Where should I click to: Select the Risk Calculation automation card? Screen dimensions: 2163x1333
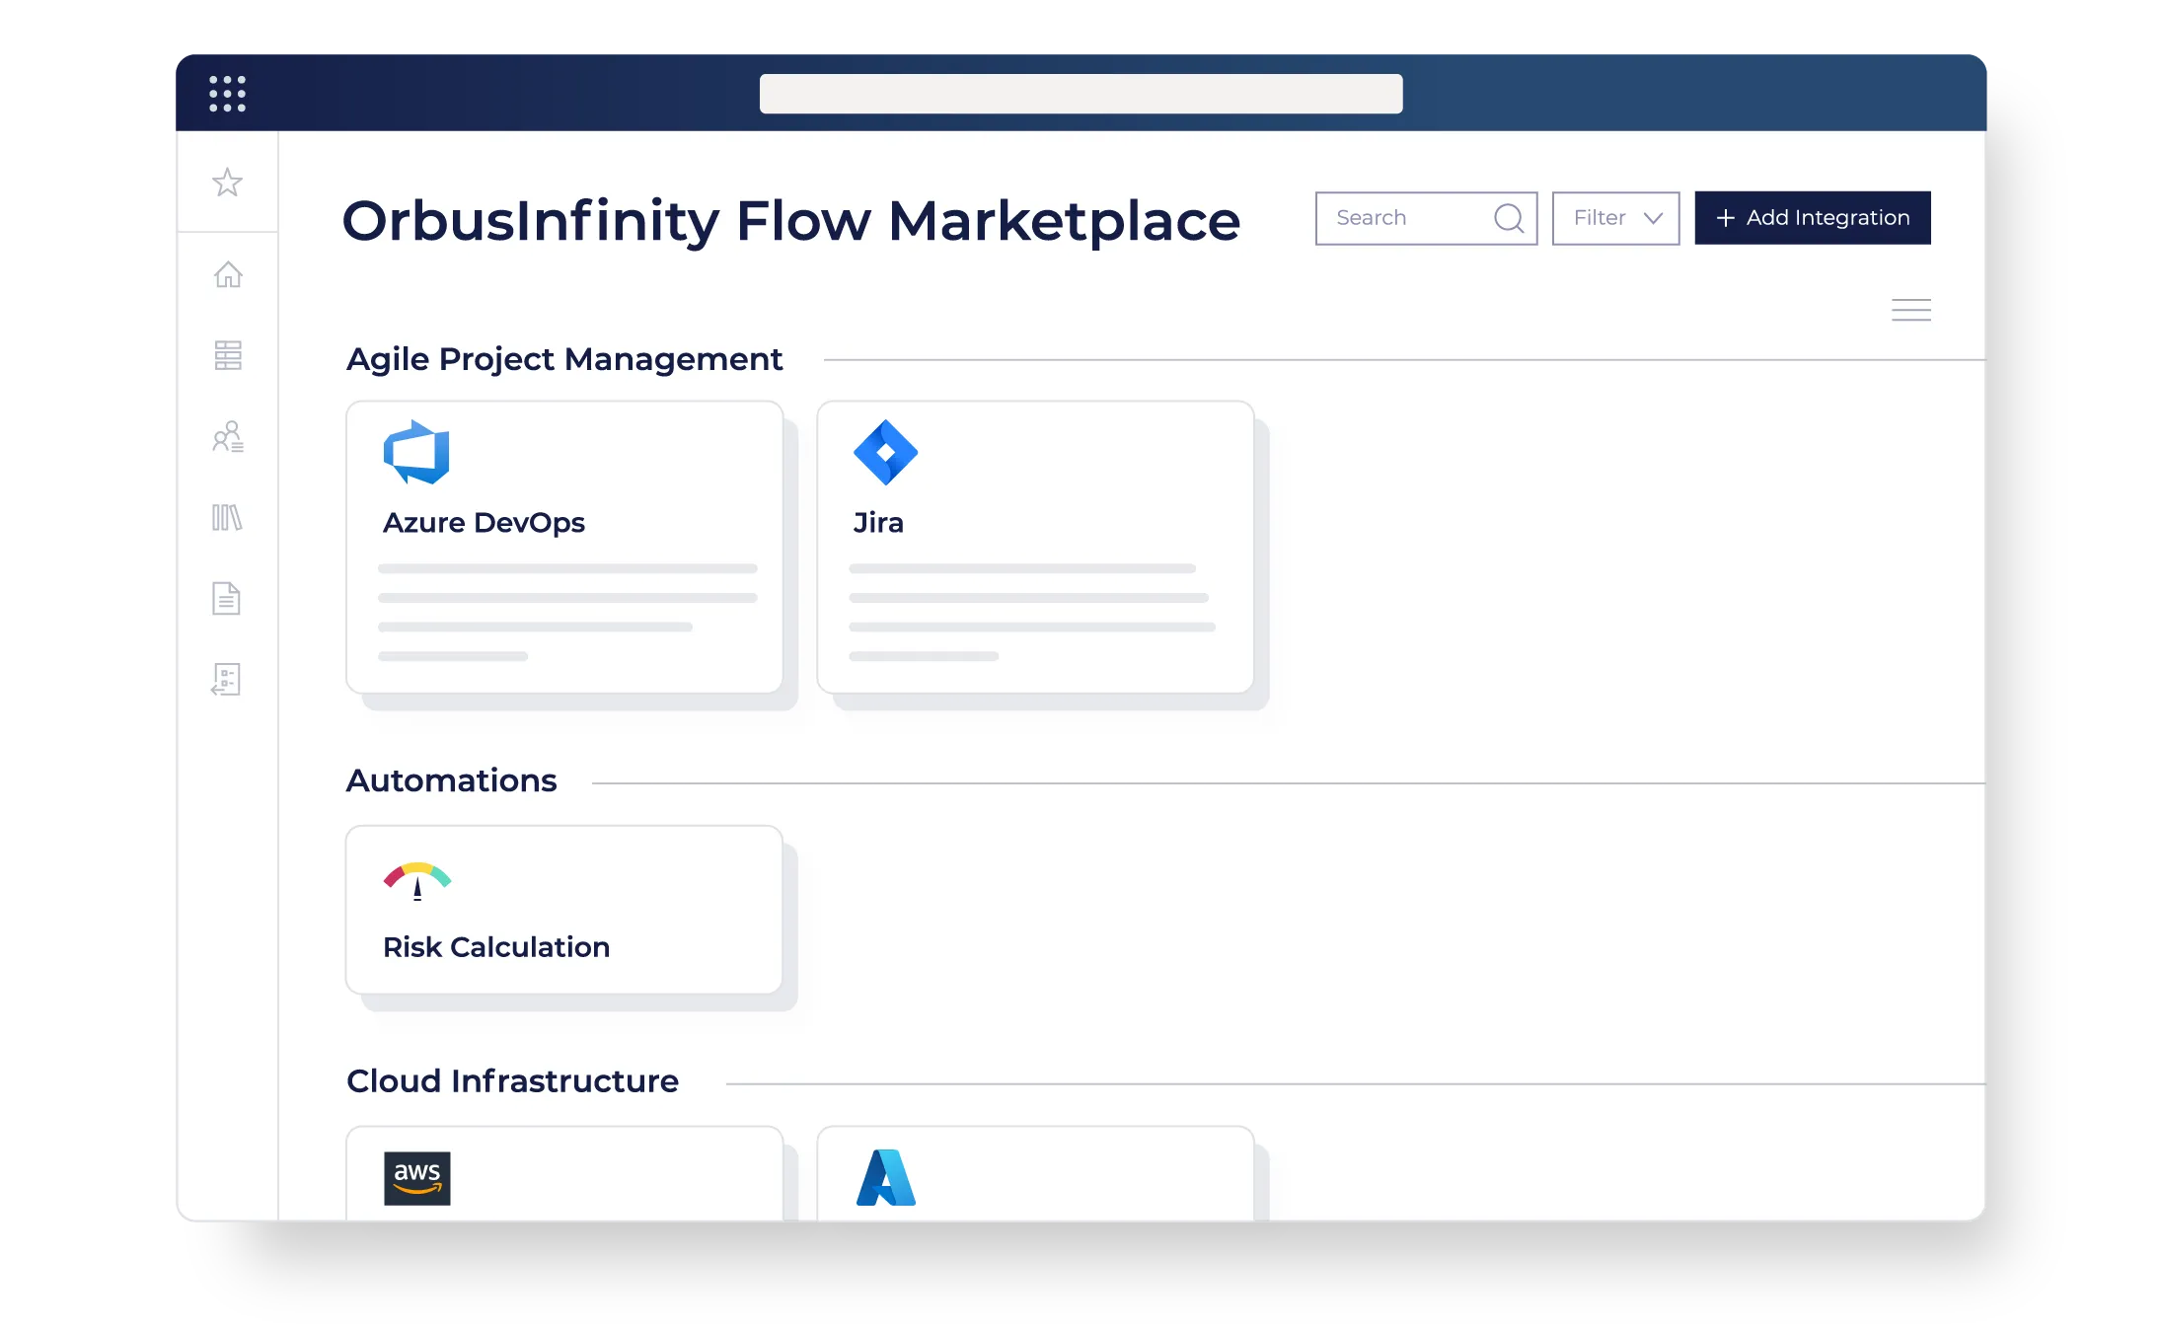click(564, 910)
